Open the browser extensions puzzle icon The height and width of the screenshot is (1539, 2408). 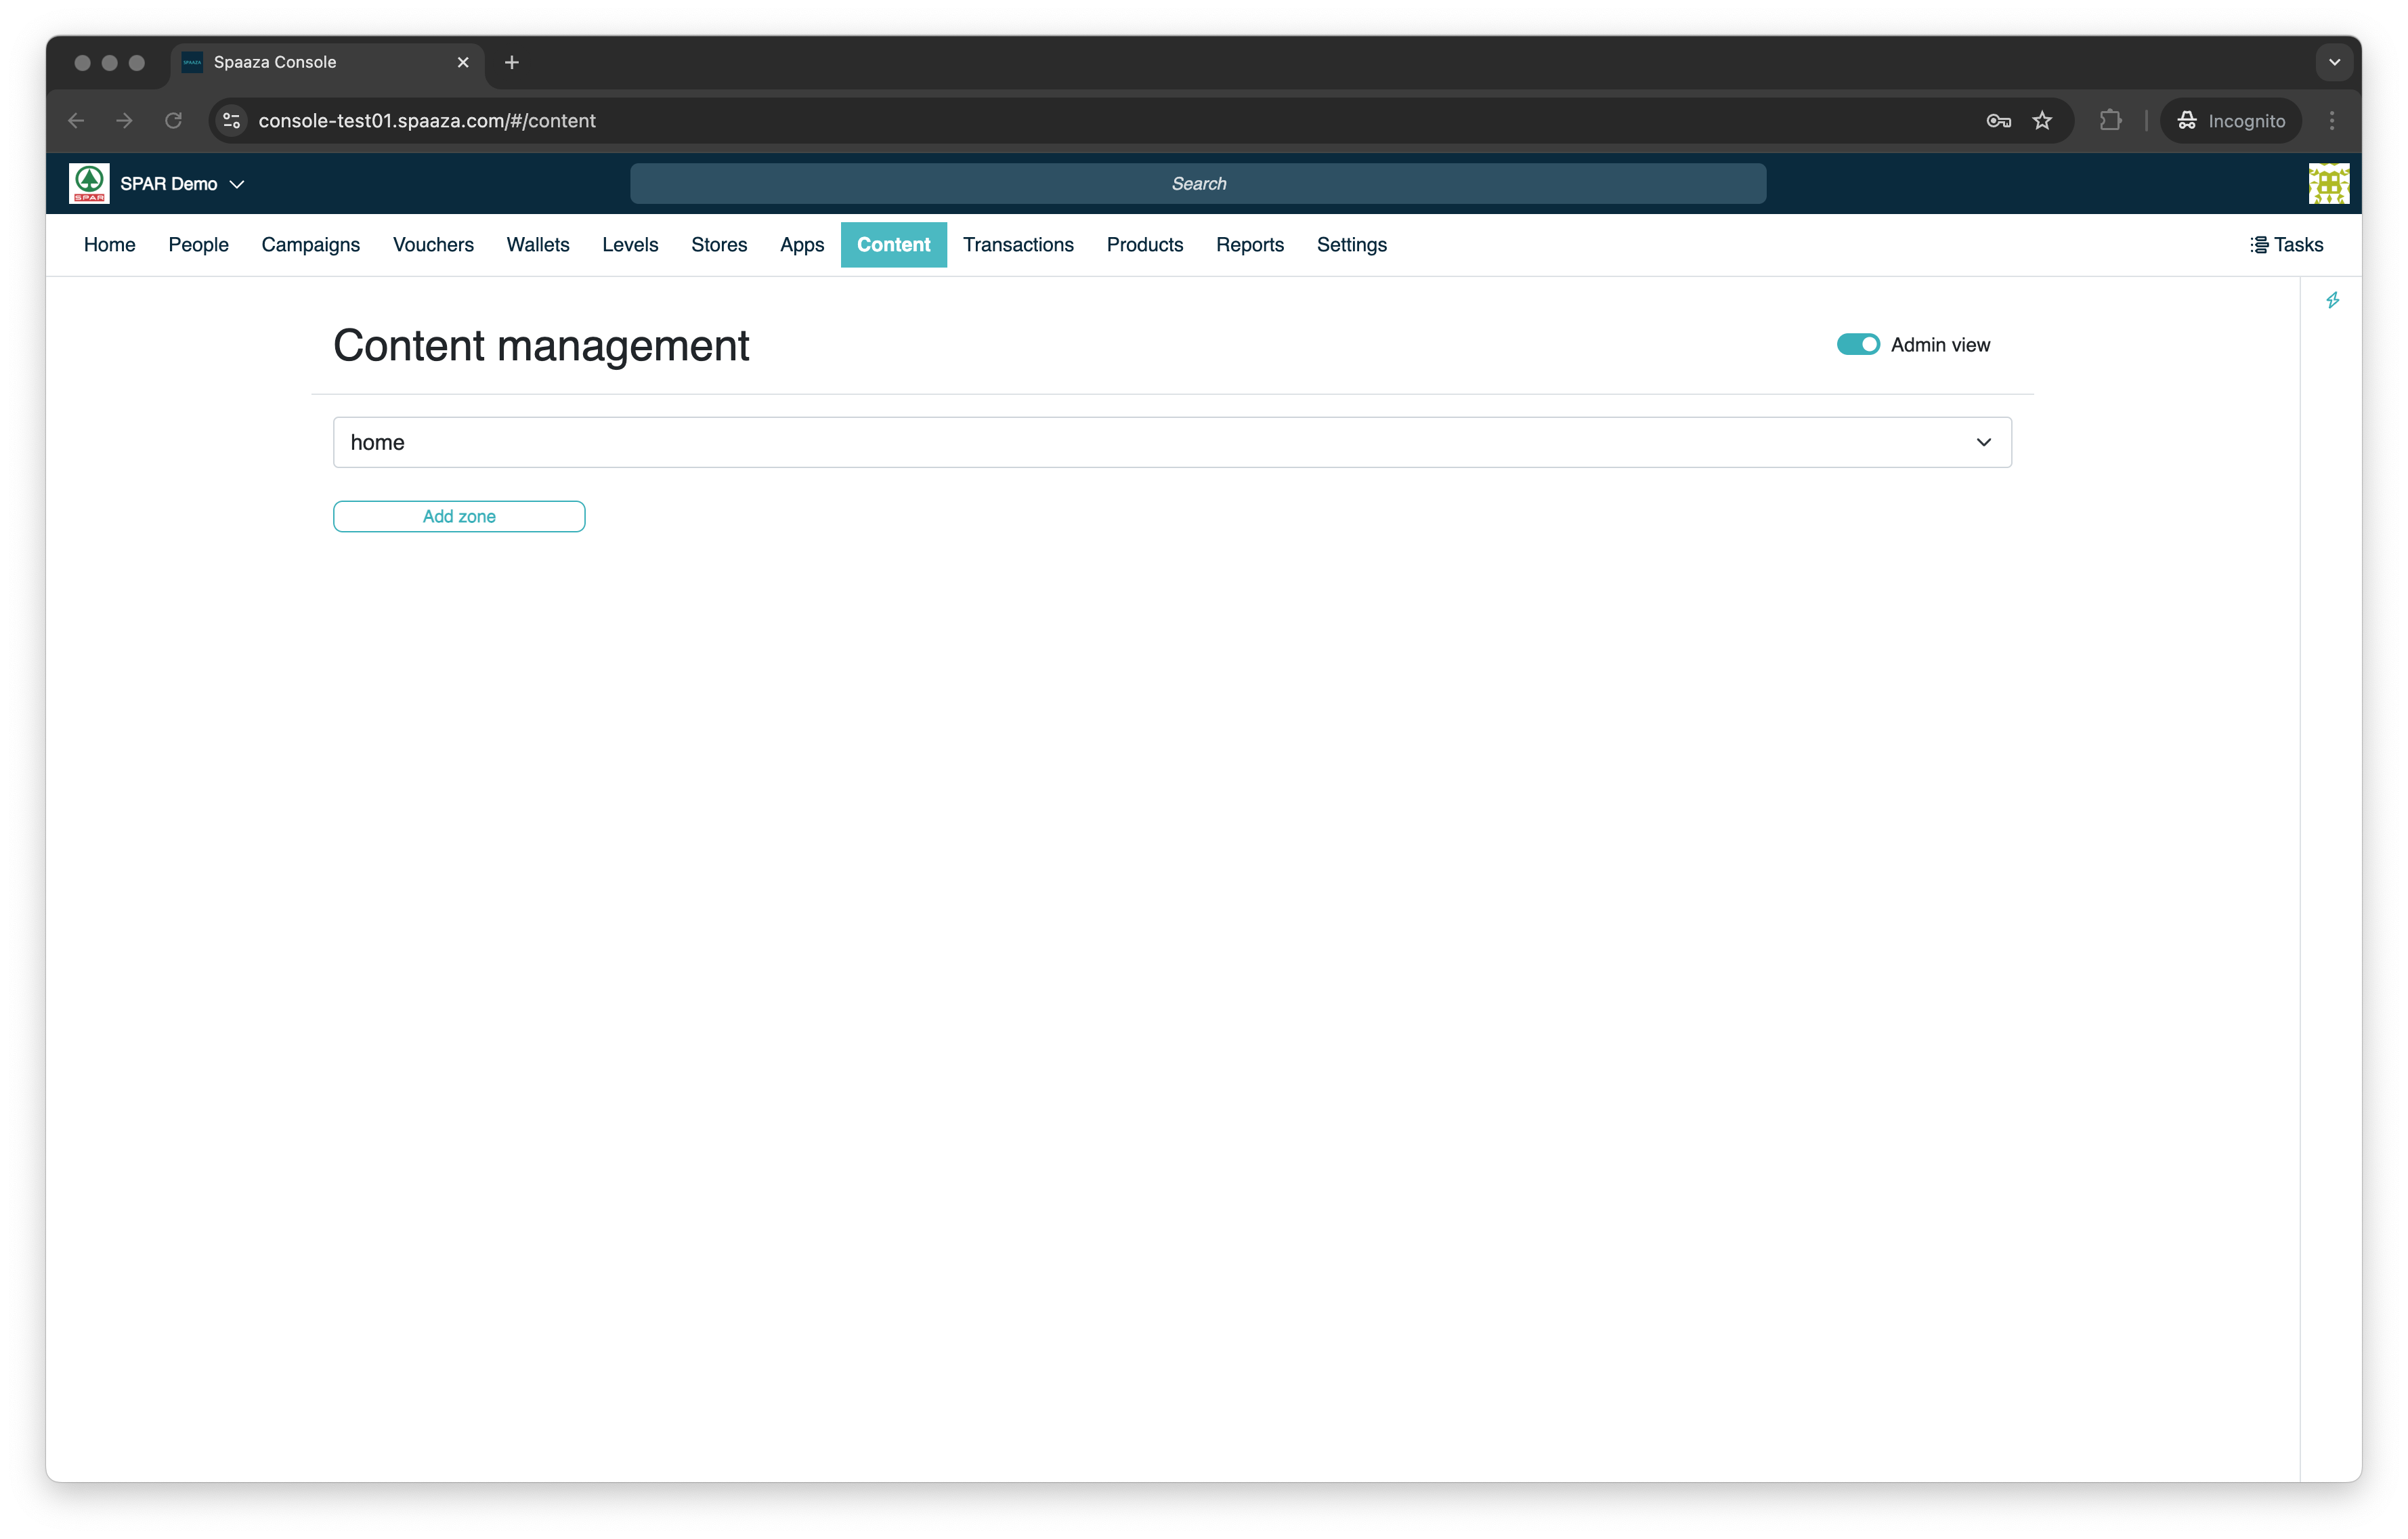click(2110, 121)
